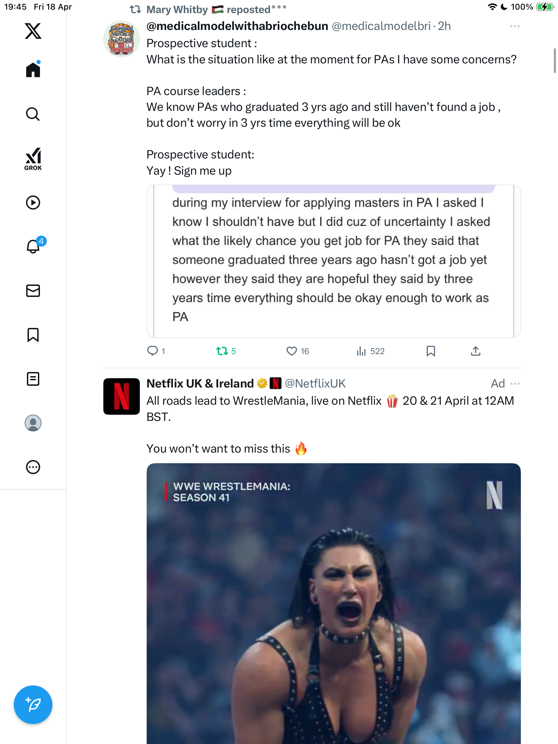Open the video play tab icon
The width and height of the screenshot is (558, 744).
tap(33, 203)
